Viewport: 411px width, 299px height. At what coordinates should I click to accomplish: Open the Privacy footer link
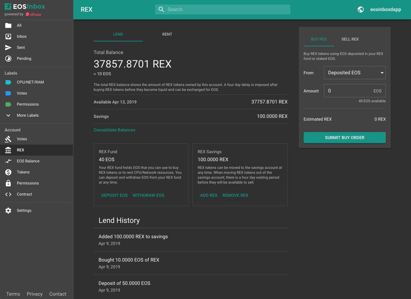35,294
